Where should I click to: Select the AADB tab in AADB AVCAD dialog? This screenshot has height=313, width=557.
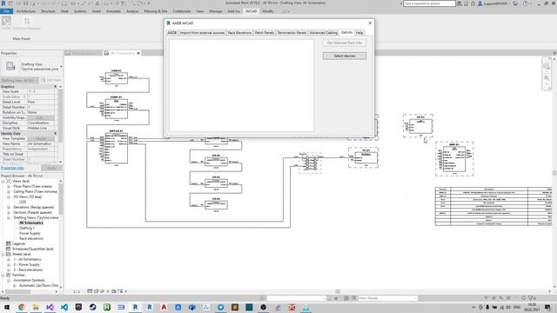[x=172, y=33]
